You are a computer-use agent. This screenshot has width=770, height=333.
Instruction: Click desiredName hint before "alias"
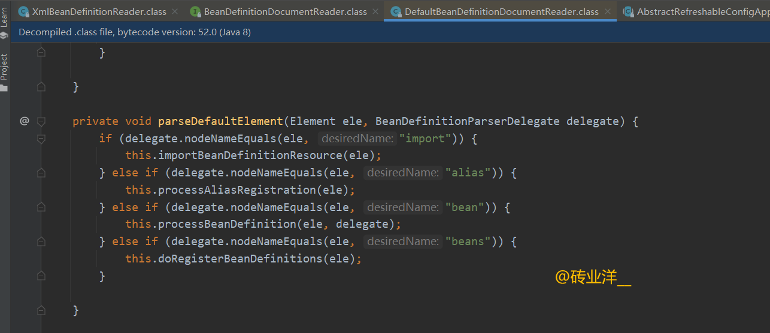[x=403, y=173]
